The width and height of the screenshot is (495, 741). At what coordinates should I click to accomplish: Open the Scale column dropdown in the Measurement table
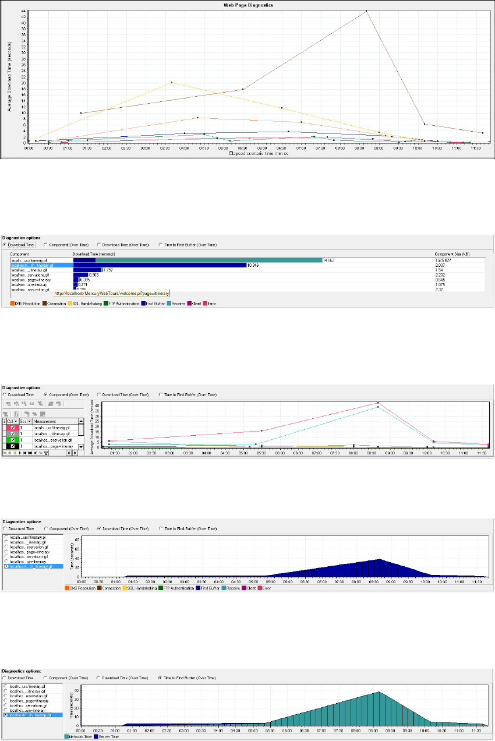coord(30,421)
